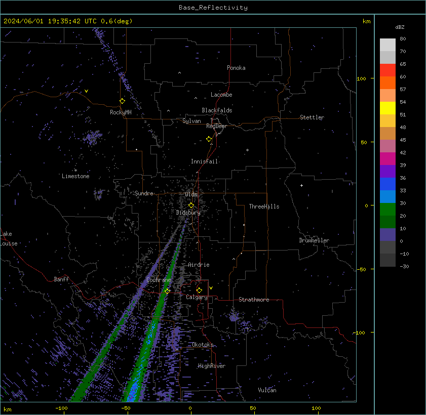Viewport: 426px width, 415px height.
Task: Click the RedDeer city label
Action: click(x=216, y=126)
